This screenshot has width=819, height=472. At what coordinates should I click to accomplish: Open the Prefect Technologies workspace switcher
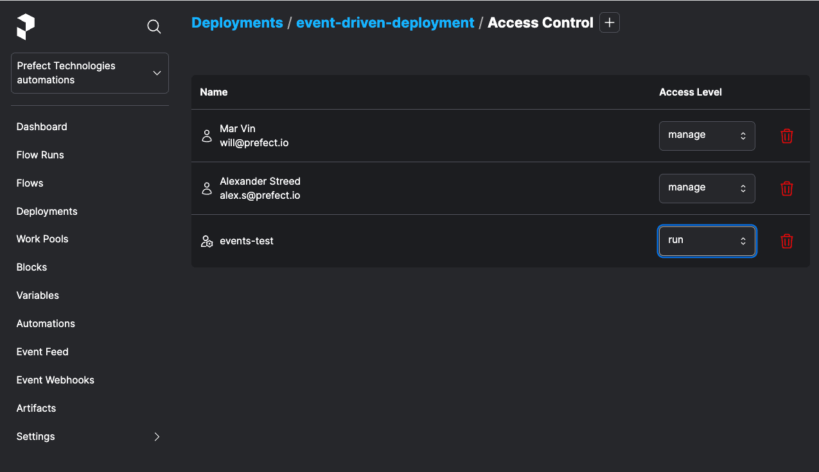90,73
